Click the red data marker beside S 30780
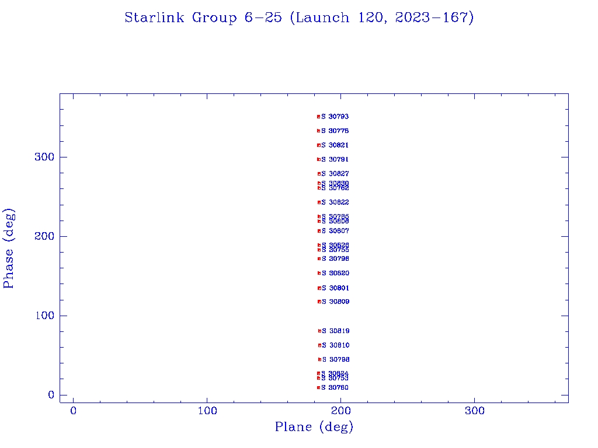This screenshot has width=598, height=448. 319,387
